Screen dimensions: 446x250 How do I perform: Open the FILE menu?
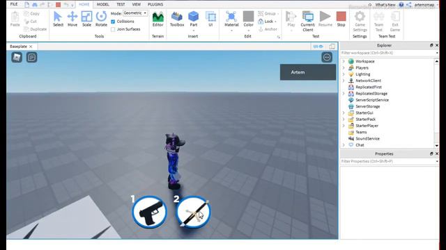coord(14,4)
